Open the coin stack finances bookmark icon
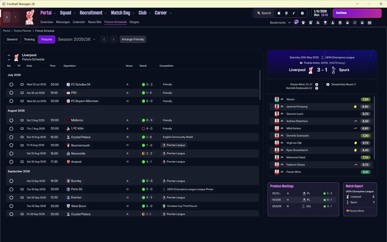 [x=340, y=22]
